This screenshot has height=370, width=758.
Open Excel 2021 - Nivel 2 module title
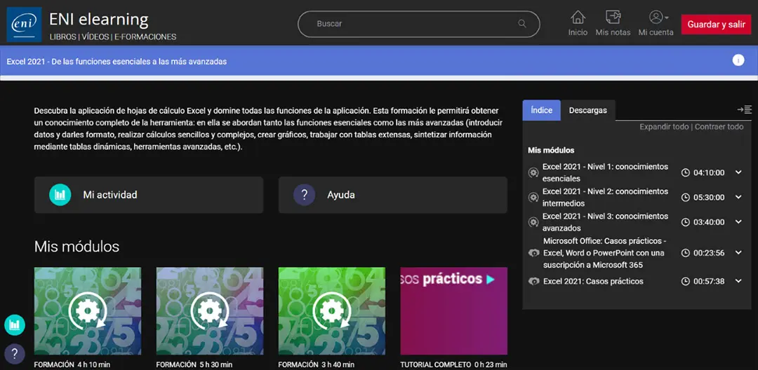(x=605, y=198)
